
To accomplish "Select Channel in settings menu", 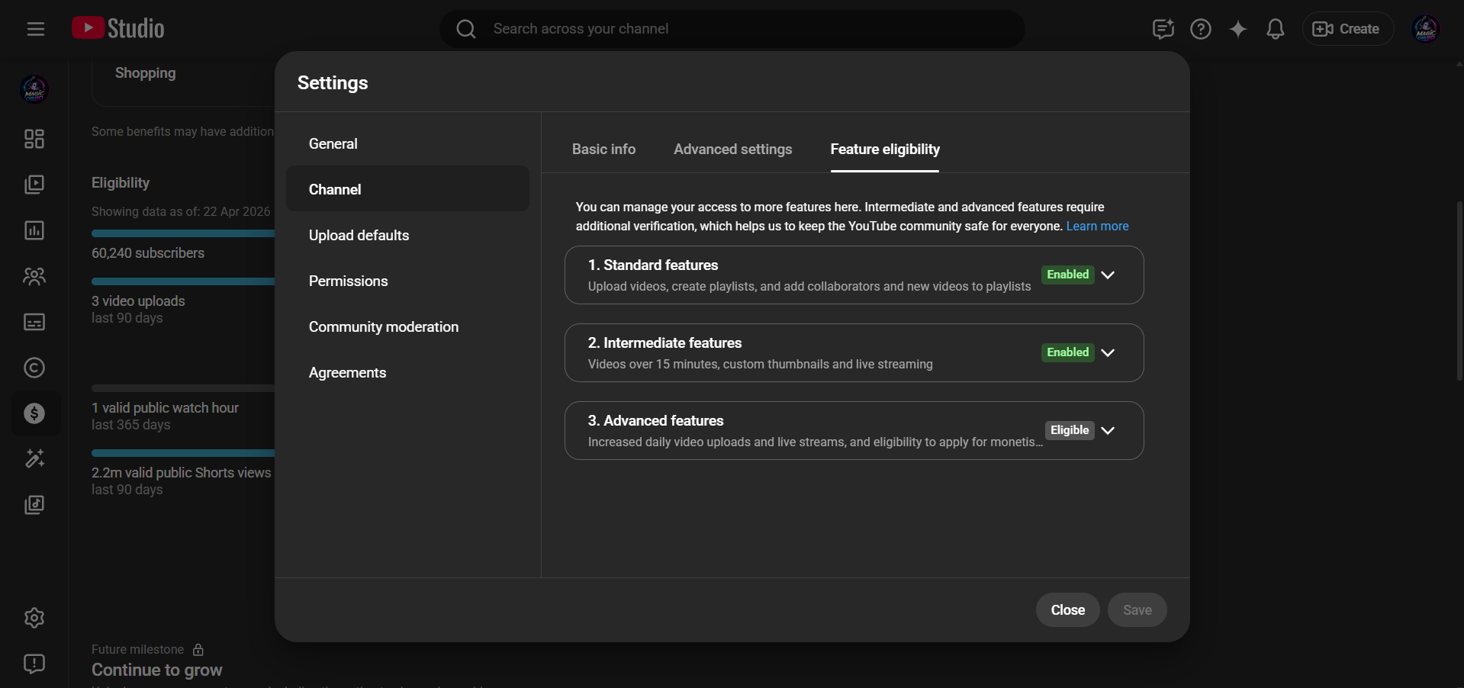I will [407, 189].
